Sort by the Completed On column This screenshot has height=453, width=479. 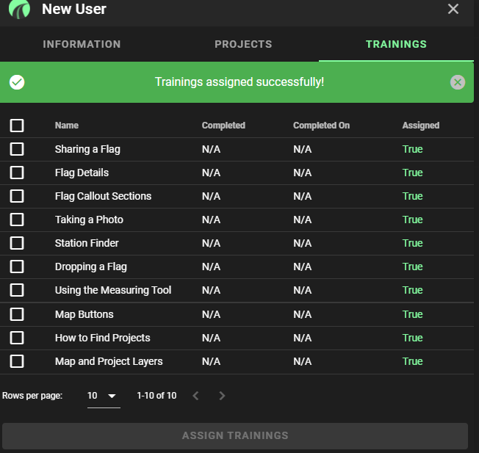point(321,126)
